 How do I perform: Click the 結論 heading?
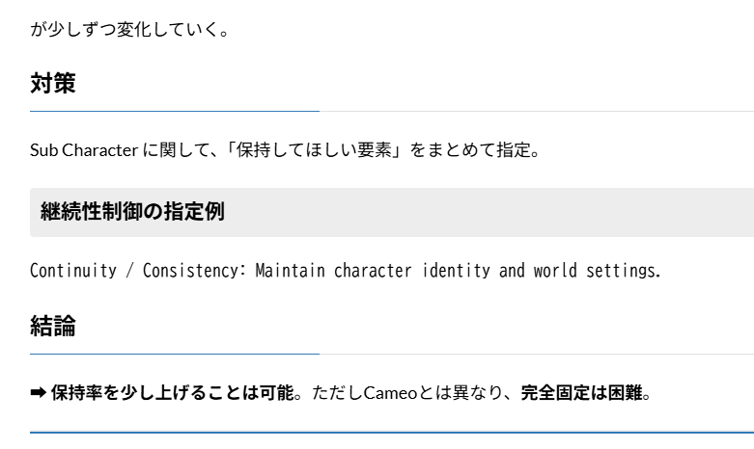point(53,327)
